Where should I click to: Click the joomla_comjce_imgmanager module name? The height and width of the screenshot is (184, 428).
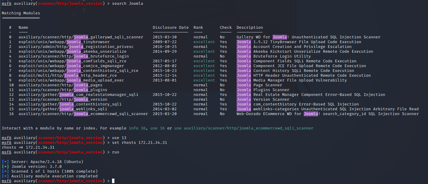tap(71, 66)
